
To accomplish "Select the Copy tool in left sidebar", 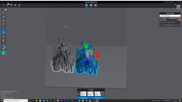I will 4,37.
